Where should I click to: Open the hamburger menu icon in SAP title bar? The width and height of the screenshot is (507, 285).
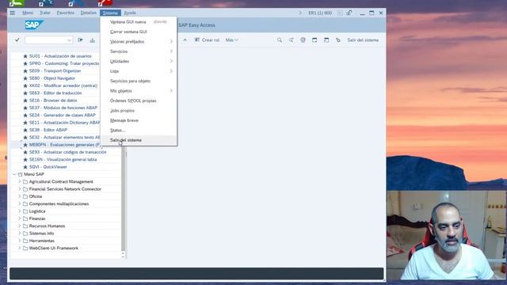tap(13, 13)
